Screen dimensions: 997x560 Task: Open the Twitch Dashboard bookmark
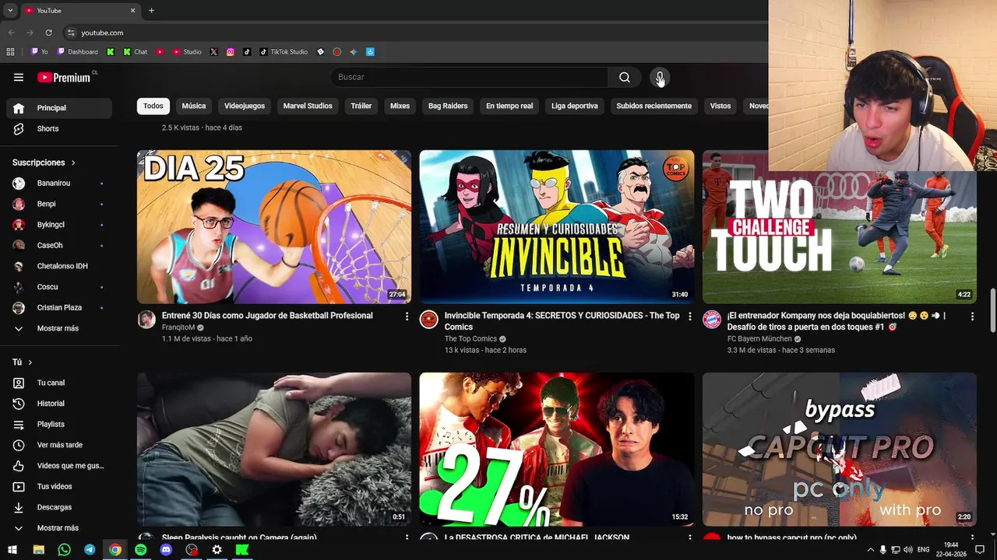coord(78,52)
